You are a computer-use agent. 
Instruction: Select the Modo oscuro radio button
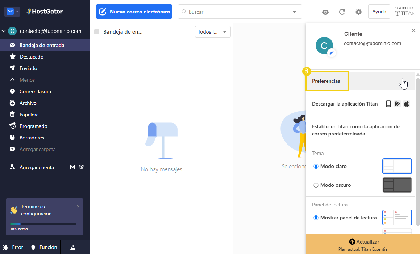(x=316, y=185)
